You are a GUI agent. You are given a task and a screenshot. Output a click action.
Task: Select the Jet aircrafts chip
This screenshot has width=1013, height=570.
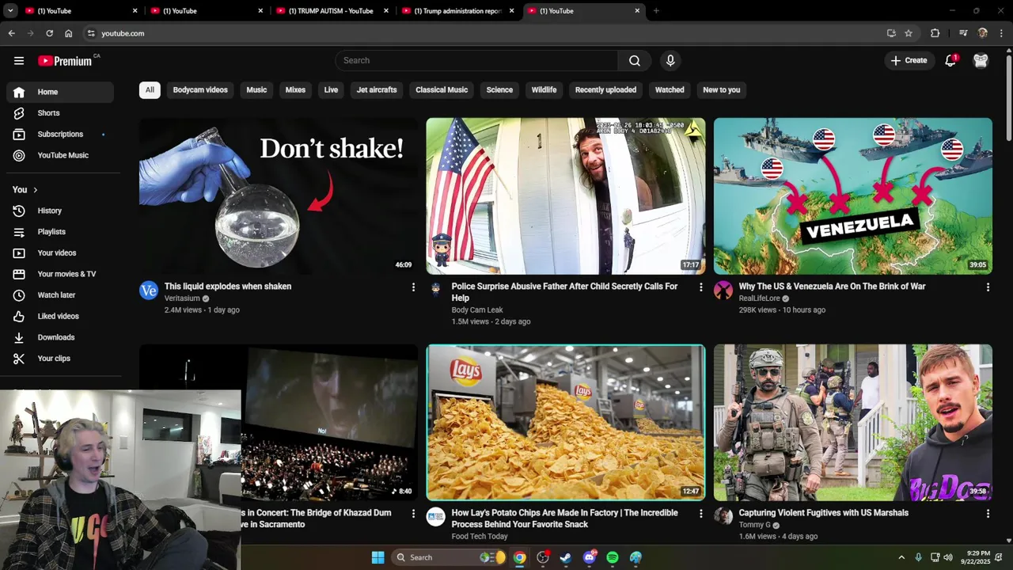(x=377, y=89)
